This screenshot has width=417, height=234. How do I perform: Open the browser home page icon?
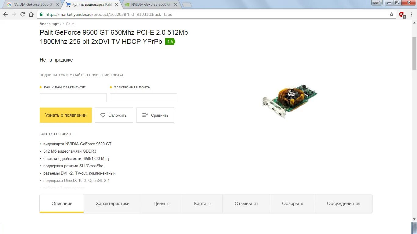(x=31, y=14)
